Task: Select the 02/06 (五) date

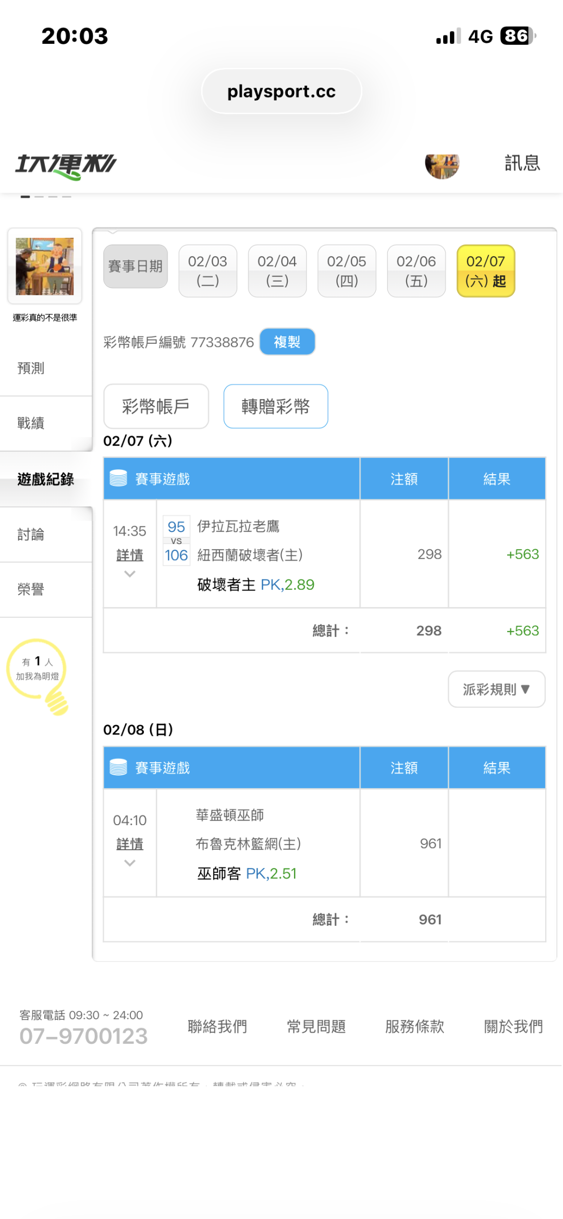Action: 416,271
